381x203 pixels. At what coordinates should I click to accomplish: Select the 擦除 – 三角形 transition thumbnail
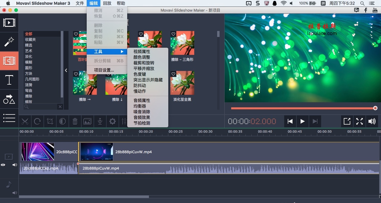pos(182,43)
